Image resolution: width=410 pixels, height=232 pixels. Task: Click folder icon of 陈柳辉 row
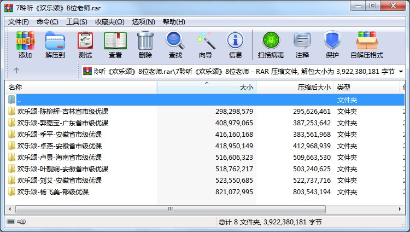coord(12,111)
